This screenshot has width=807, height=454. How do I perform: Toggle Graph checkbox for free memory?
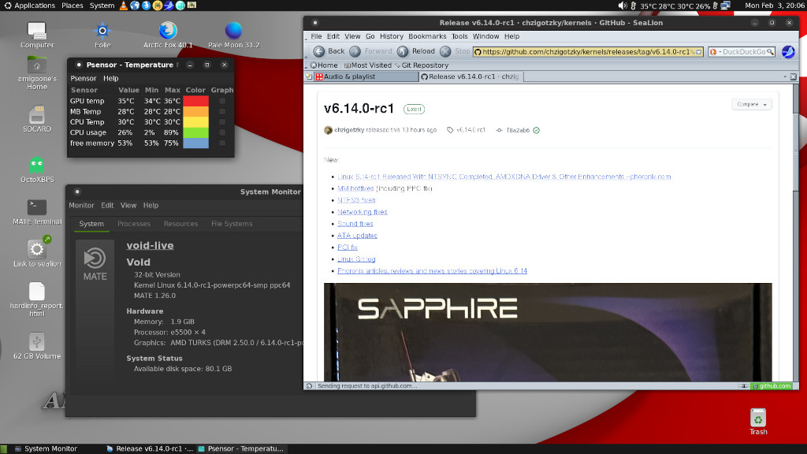pyautogui.click(x=222, y=143)
